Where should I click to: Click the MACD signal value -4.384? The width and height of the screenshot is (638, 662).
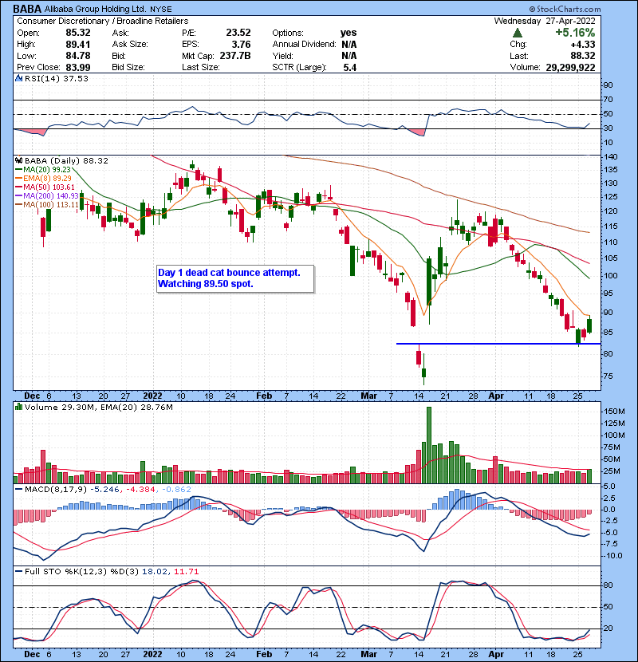pyautogui.click(x=140, y=490)
